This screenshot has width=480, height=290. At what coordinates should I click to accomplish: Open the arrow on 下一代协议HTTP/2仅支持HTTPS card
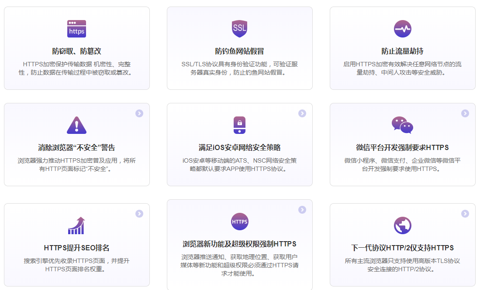(x=464, y=215)
